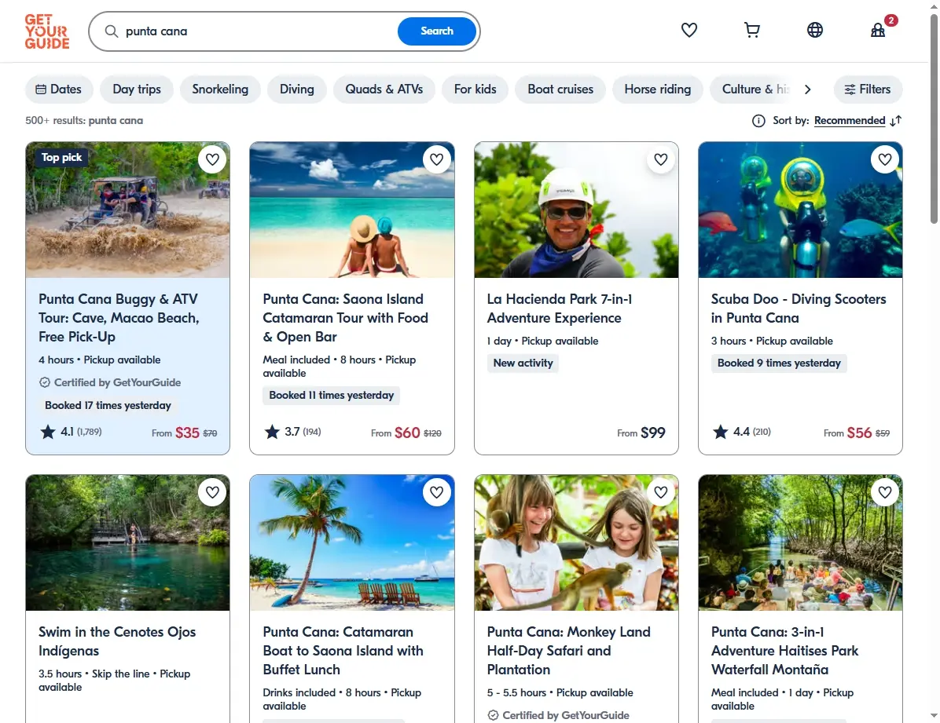The image size is (940, 723).
Task: Click the magnifier icon in search box
Action: [x=112, y=31]
